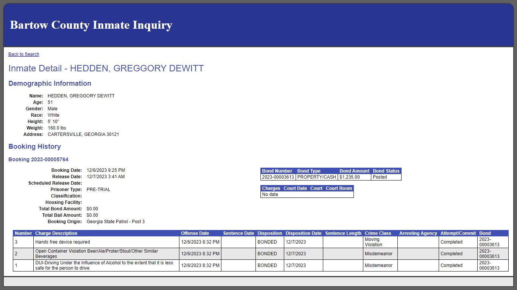Click the Booking 2023-00005764 heading
The width and height of the screenshot is (517, 290).
(x=38, y=160)
